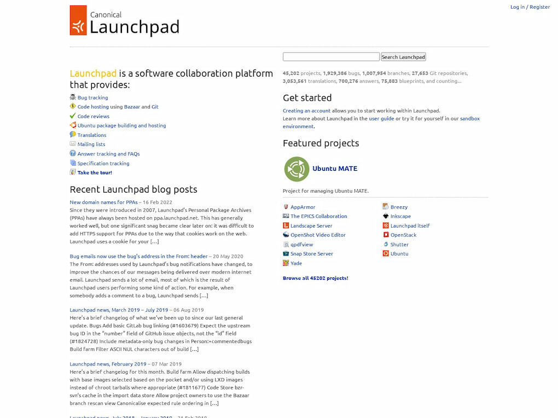The height and width of the screenshot is (418, 558).
Task: Open Mailing lists via its envelope icon
Action: [73, 144]
